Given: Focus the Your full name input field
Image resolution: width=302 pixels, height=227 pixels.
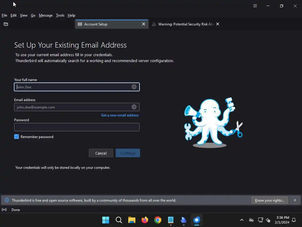Looking at the screenshot, I should click(77, 87).
